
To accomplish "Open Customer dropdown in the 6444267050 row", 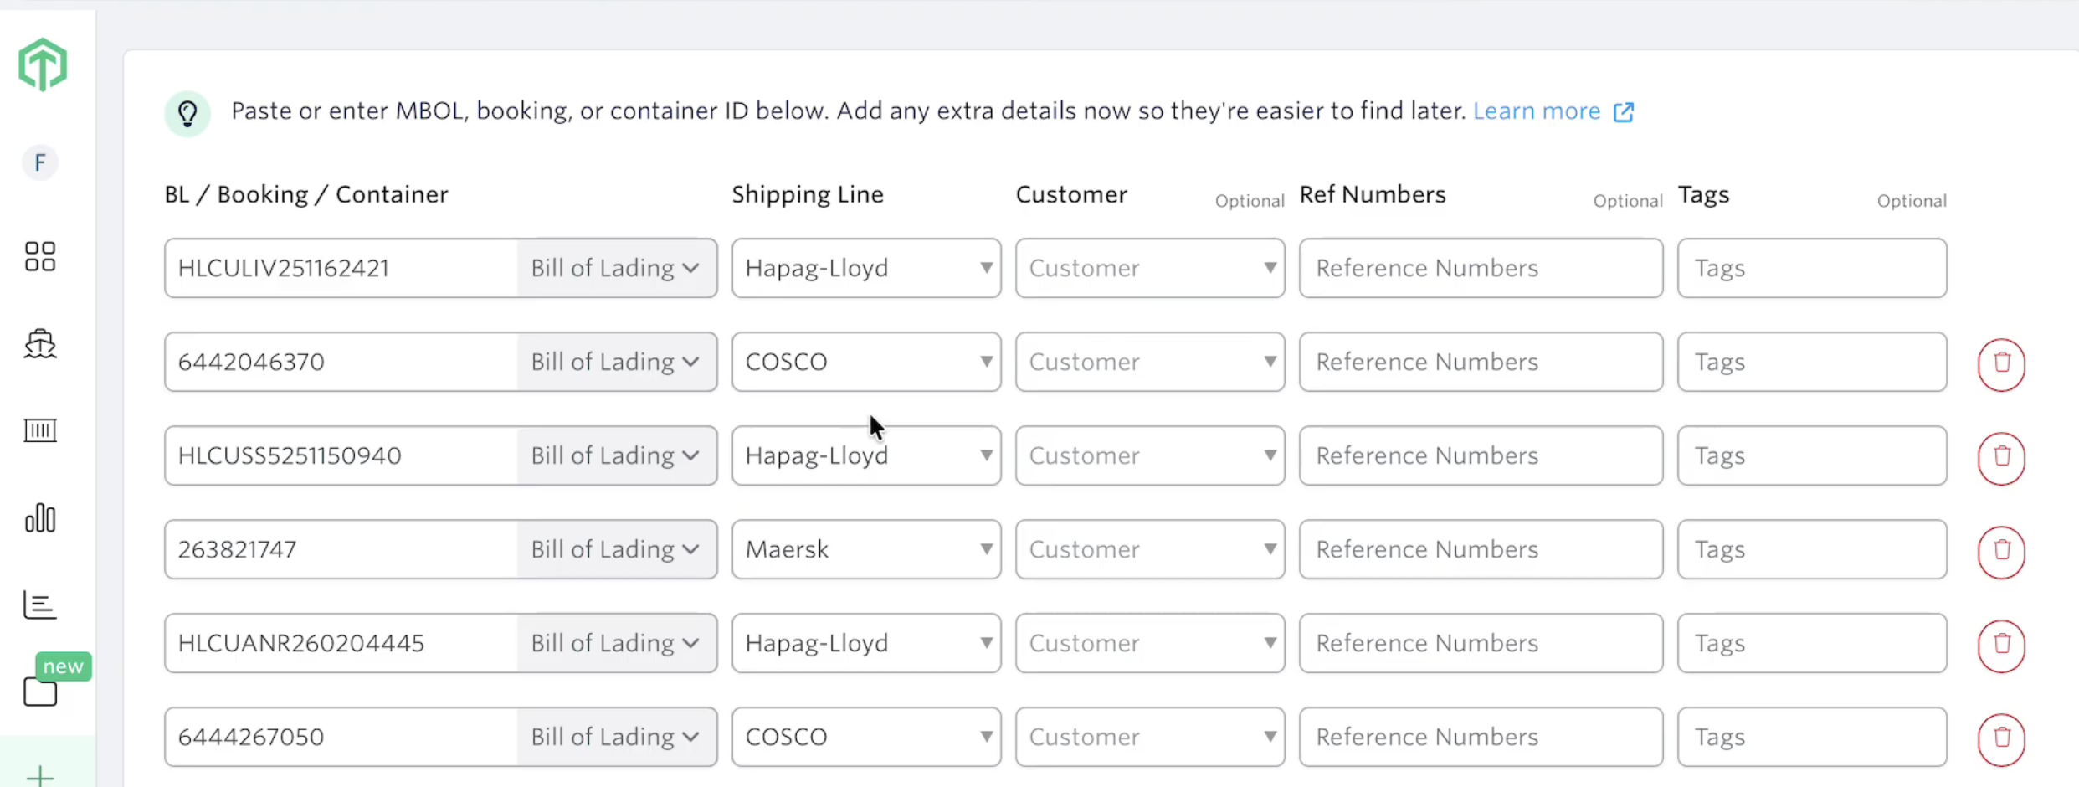I will 1150,737.
